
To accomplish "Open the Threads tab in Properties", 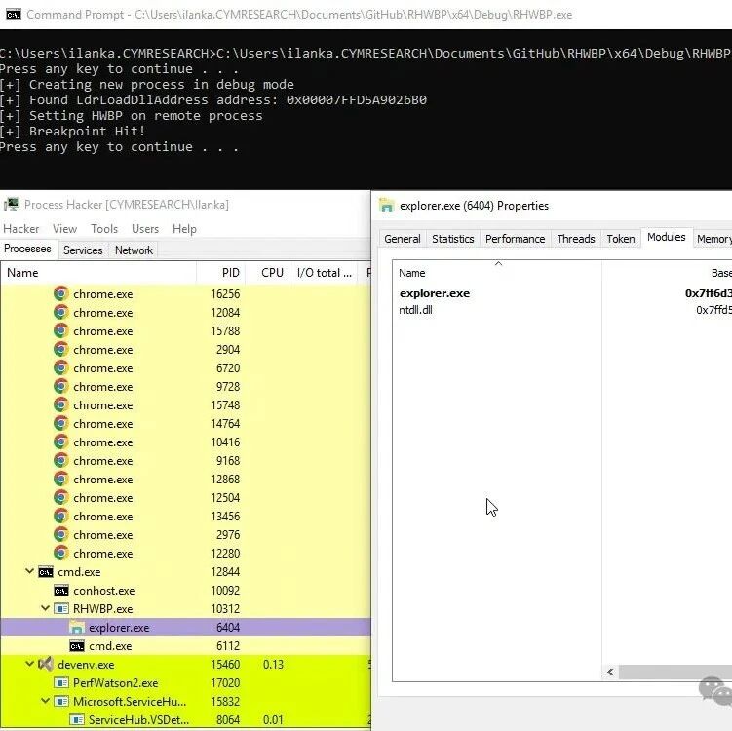I will click(576, 239).
